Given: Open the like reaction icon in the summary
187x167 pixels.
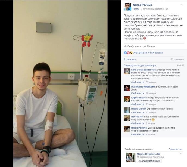Looking at the screenshot, I should [x=125, y=53].
